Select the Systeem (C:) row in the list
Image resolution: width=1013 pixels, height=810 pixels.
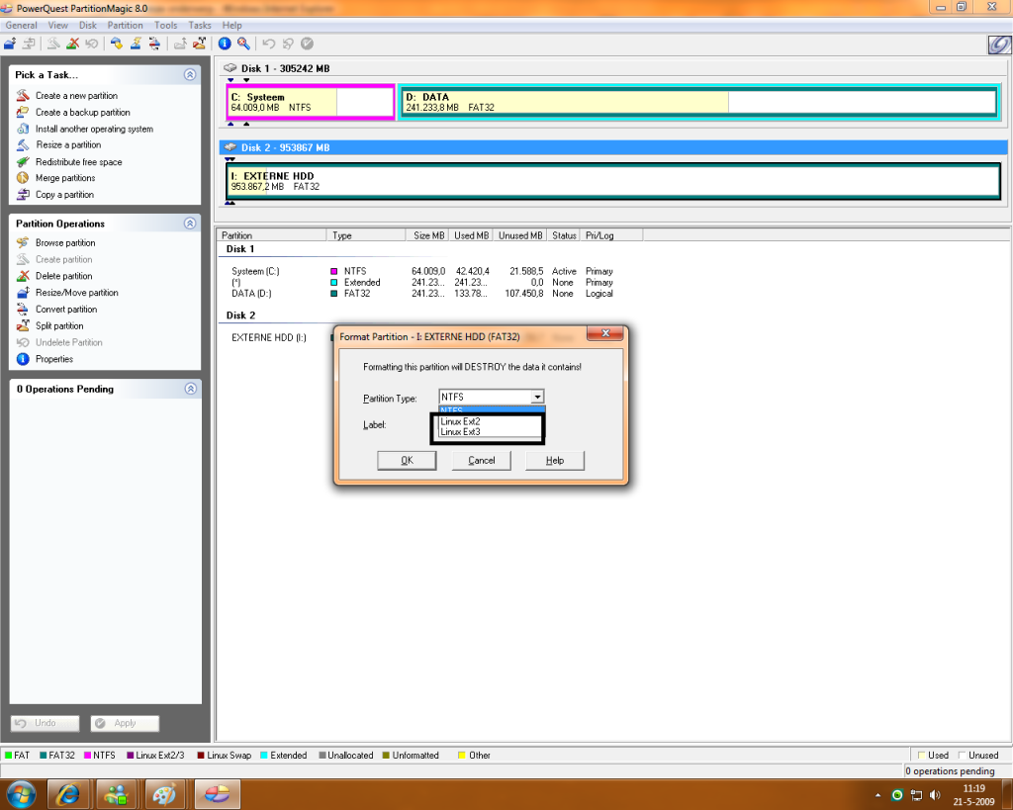click(421, 271)
